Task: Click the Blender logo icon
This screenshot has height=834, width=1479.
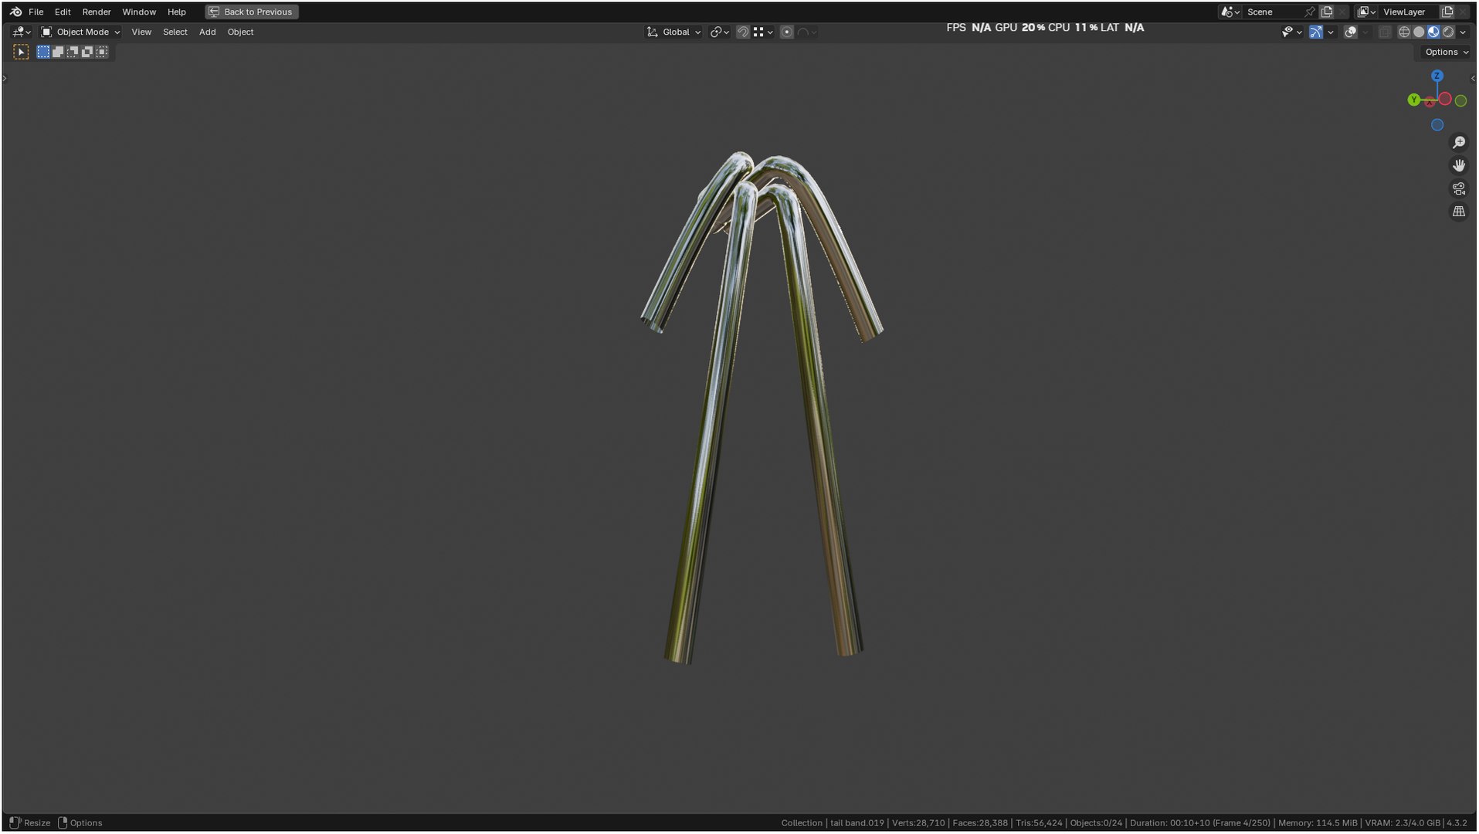Action: click(15, 12)
